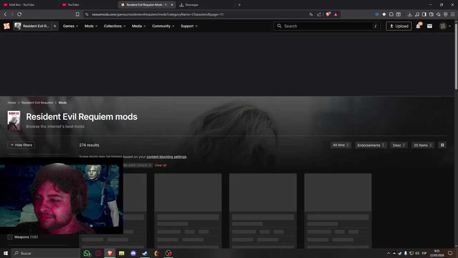Open the Endorsements sort dropdown
Image resolution: width=458 pixels, height=258 pixels.
(371, 145)
